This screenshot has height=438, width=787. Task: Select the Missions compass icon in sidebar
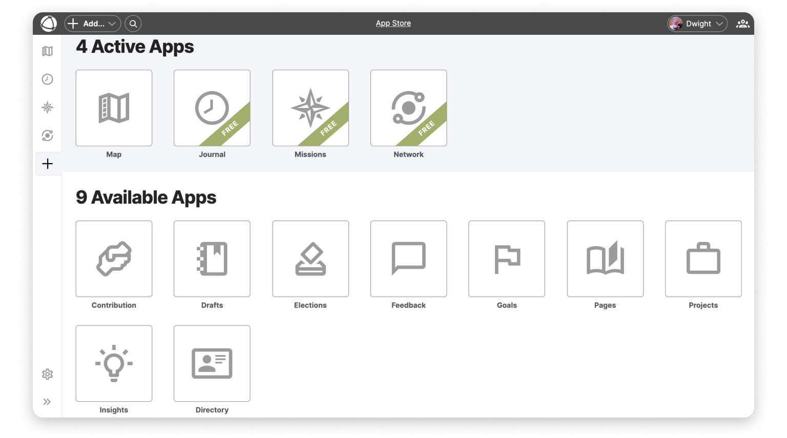pyautogui.click(x=48, y=107)
